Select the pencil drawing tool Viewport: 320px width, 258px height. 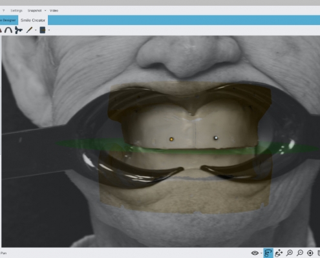[x=29, y=30]
